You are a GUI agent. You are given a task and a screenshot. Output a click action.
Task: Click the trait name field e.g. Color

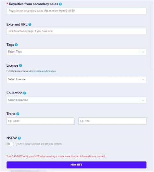41,121
